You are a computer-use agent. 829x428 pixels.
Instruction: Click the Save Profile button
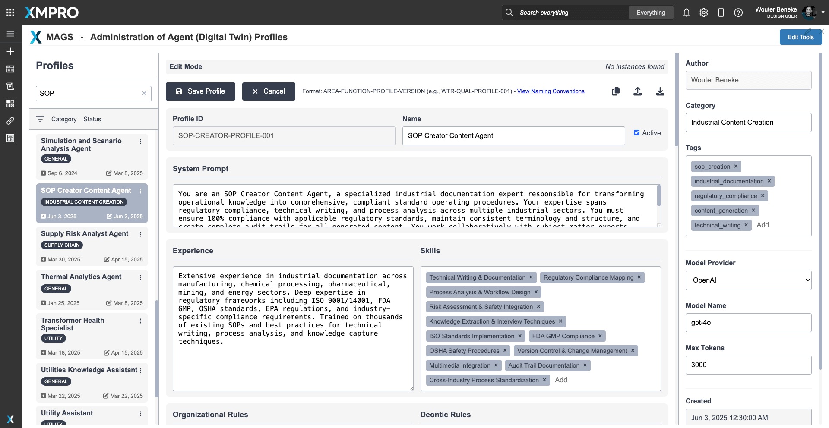(200, 91)
